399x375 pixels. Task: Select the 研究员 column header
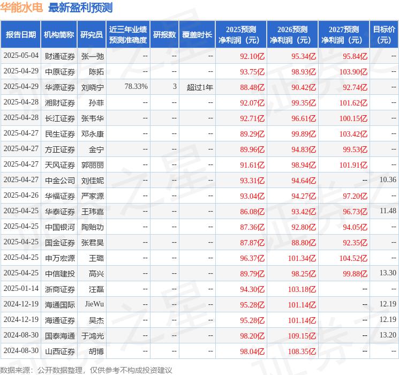[92, 35]
